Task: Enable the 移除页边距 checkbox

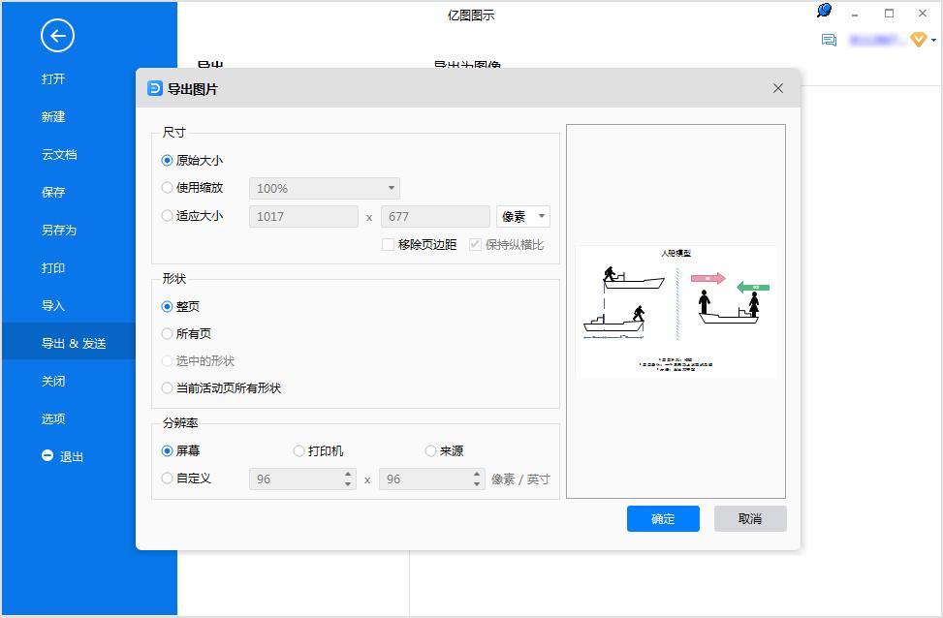Action: (x=388, y=244)
